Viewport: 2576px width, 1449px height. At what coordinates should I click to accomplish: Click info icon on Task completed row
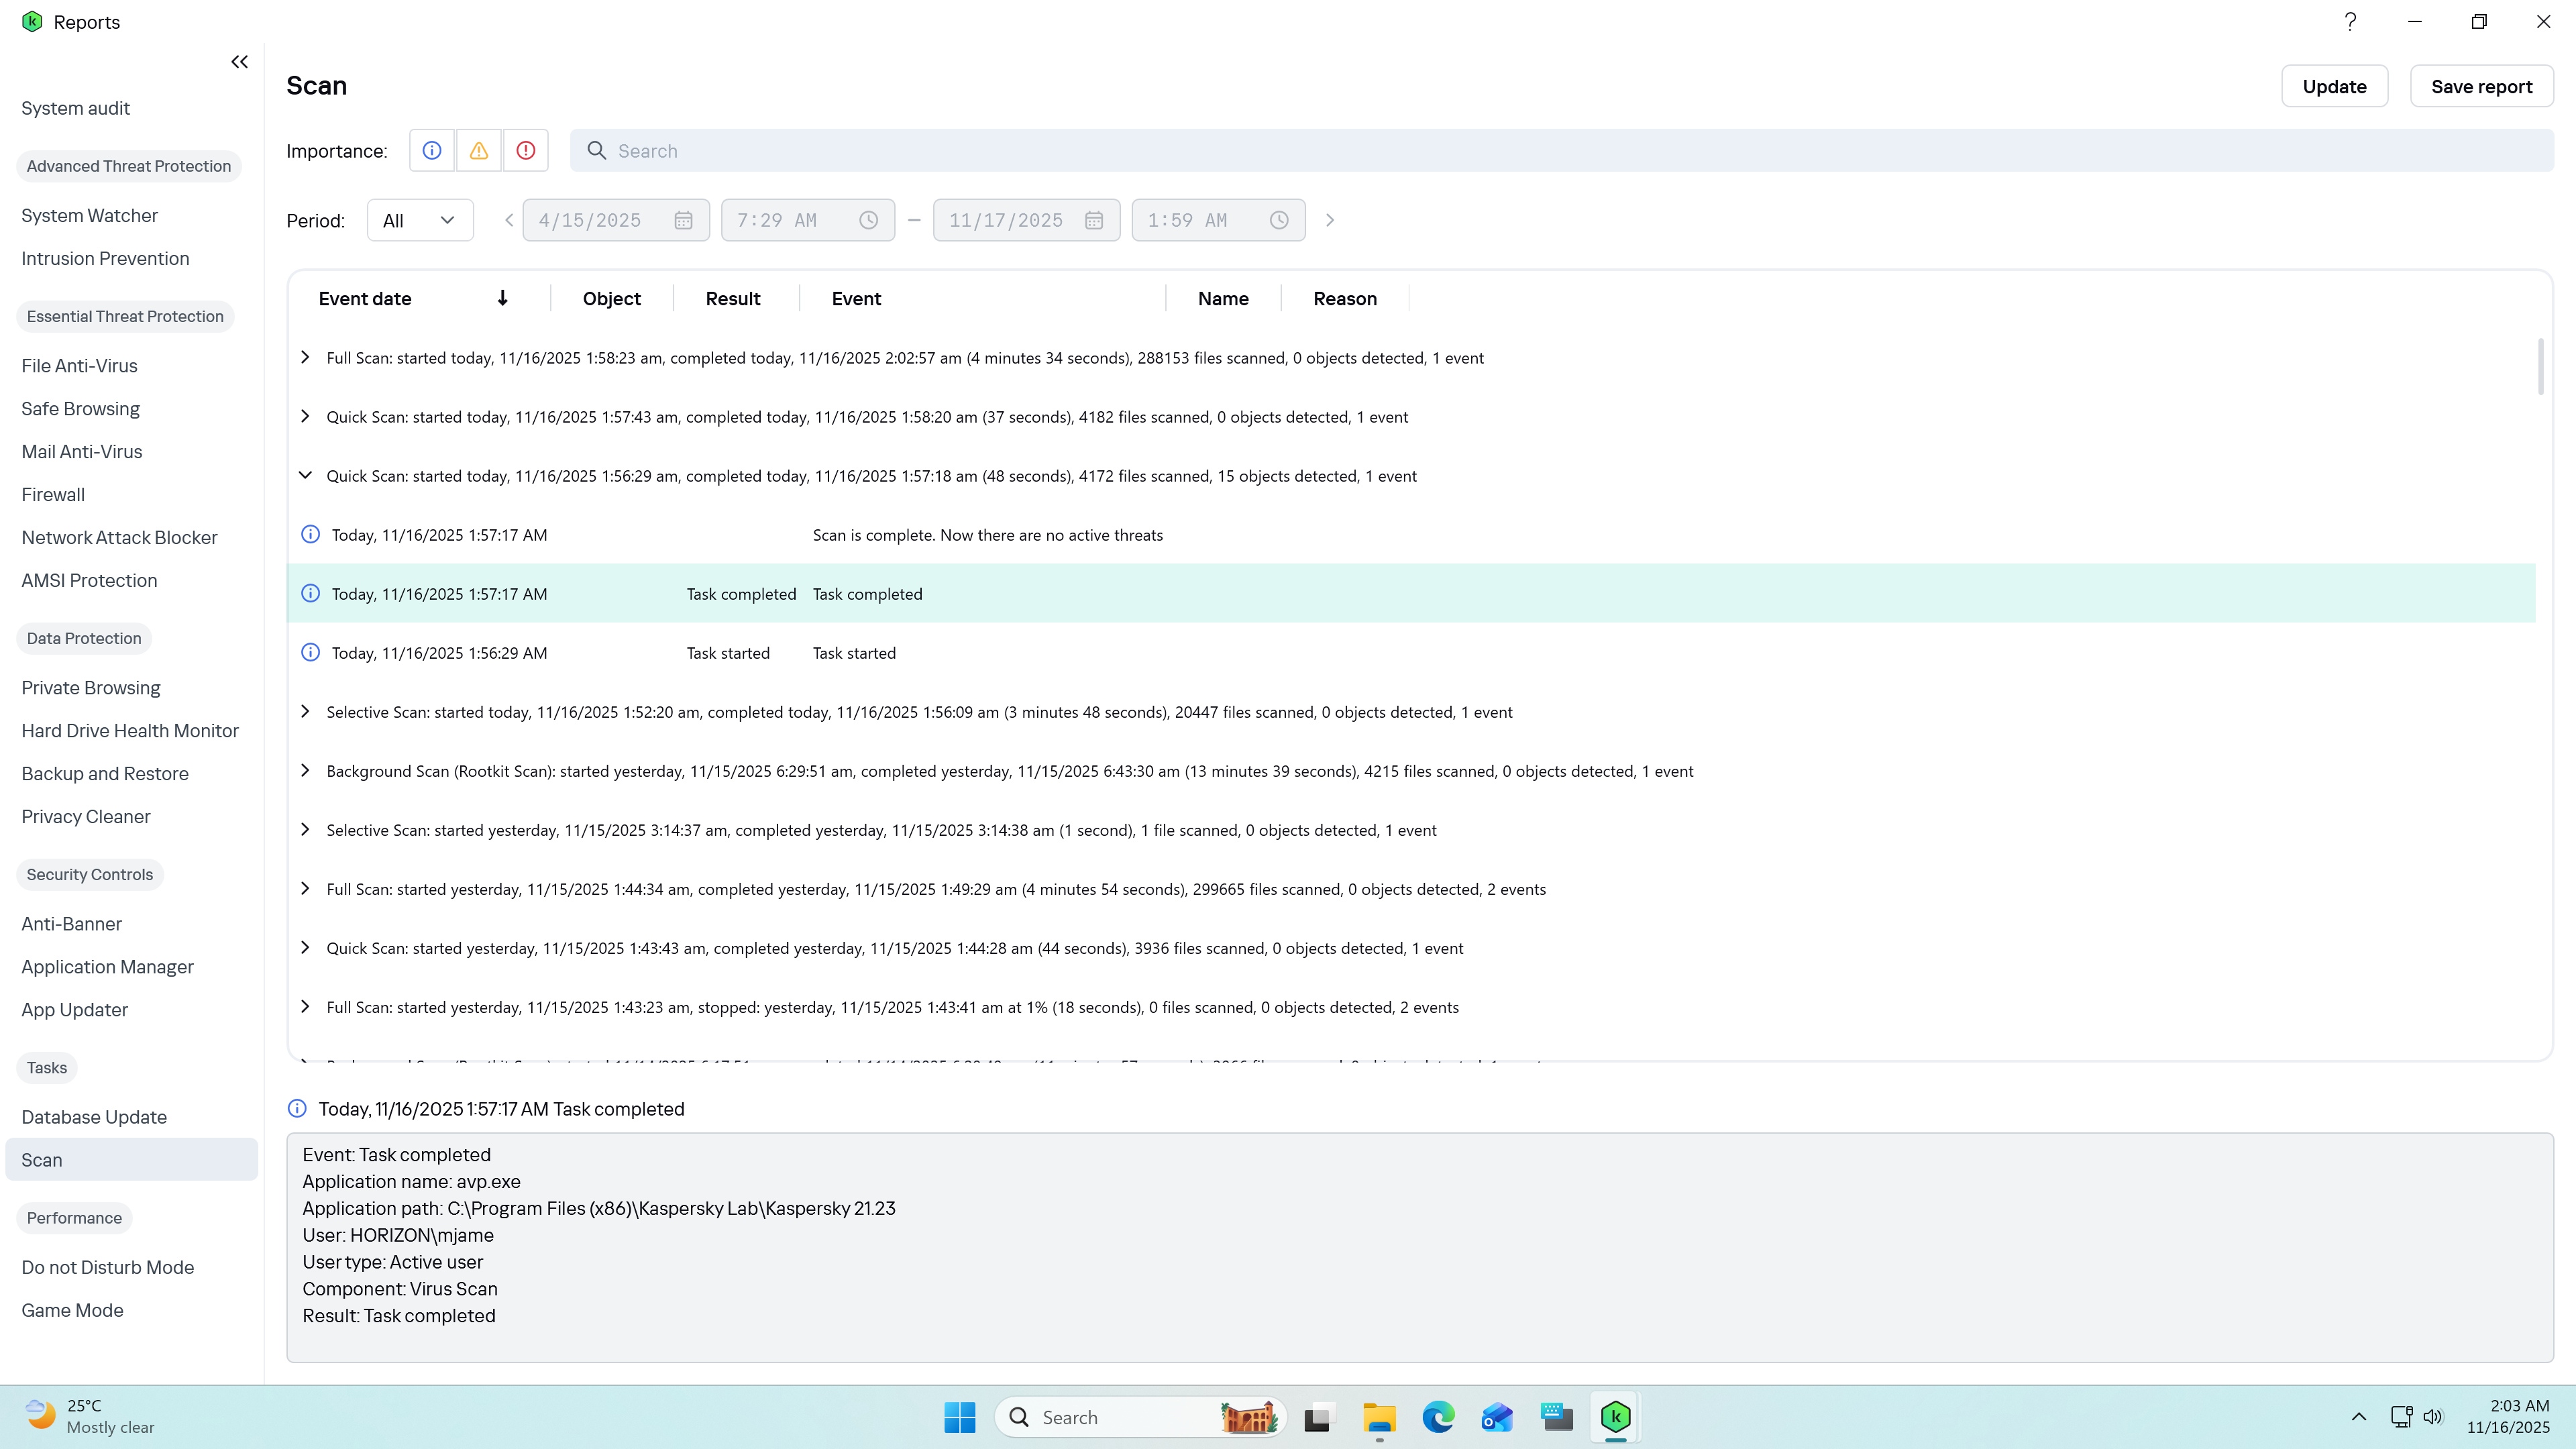[311, 594]
